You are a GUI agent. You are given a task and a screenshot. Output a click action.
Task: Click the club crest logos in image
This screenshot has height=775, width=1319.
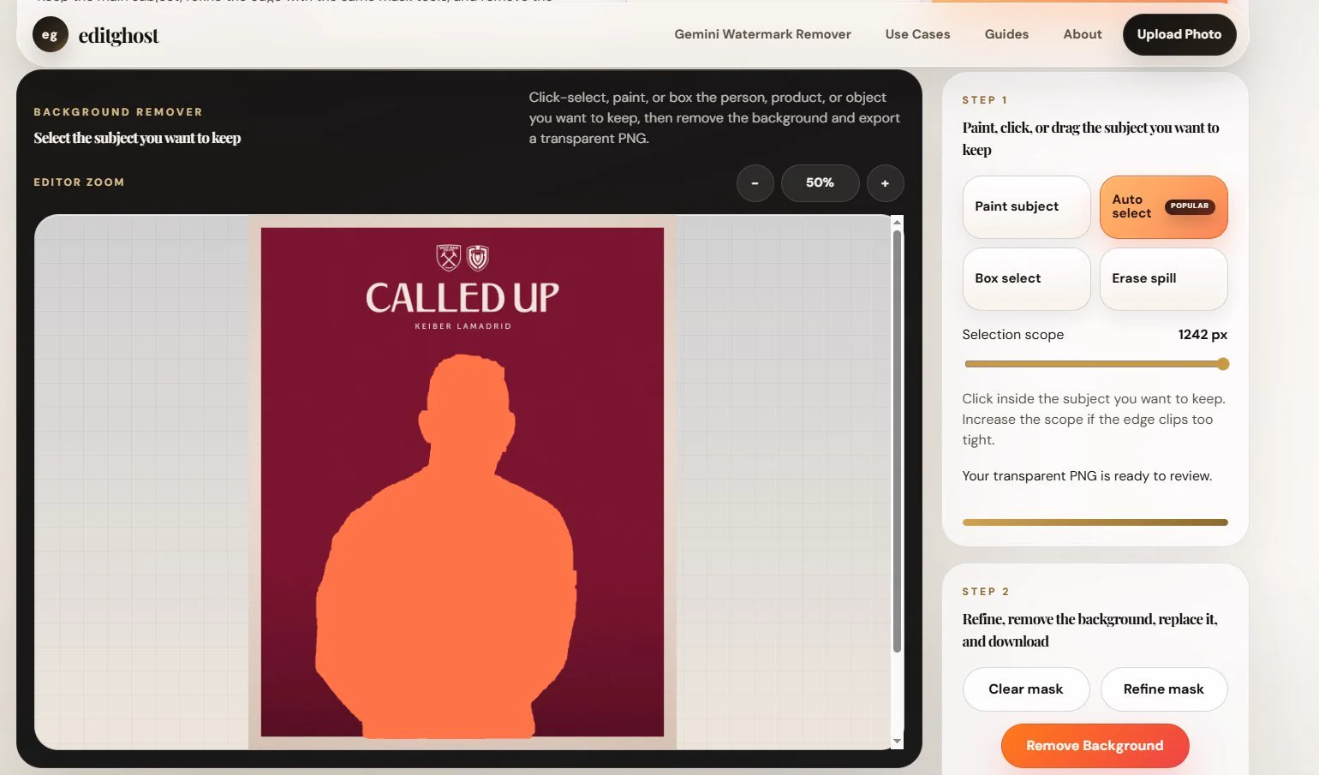pyautogui.click(x=463, y=258)
